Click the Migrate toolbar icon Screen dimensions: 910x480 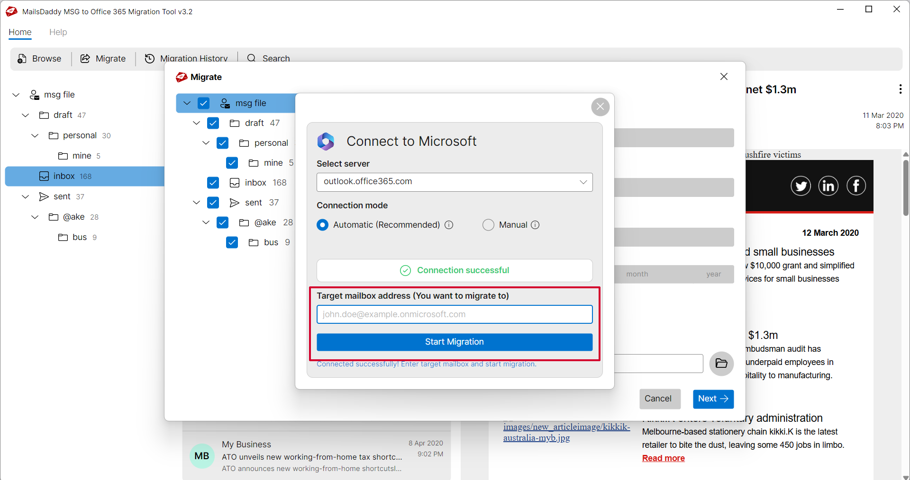[x=85, y=59]
